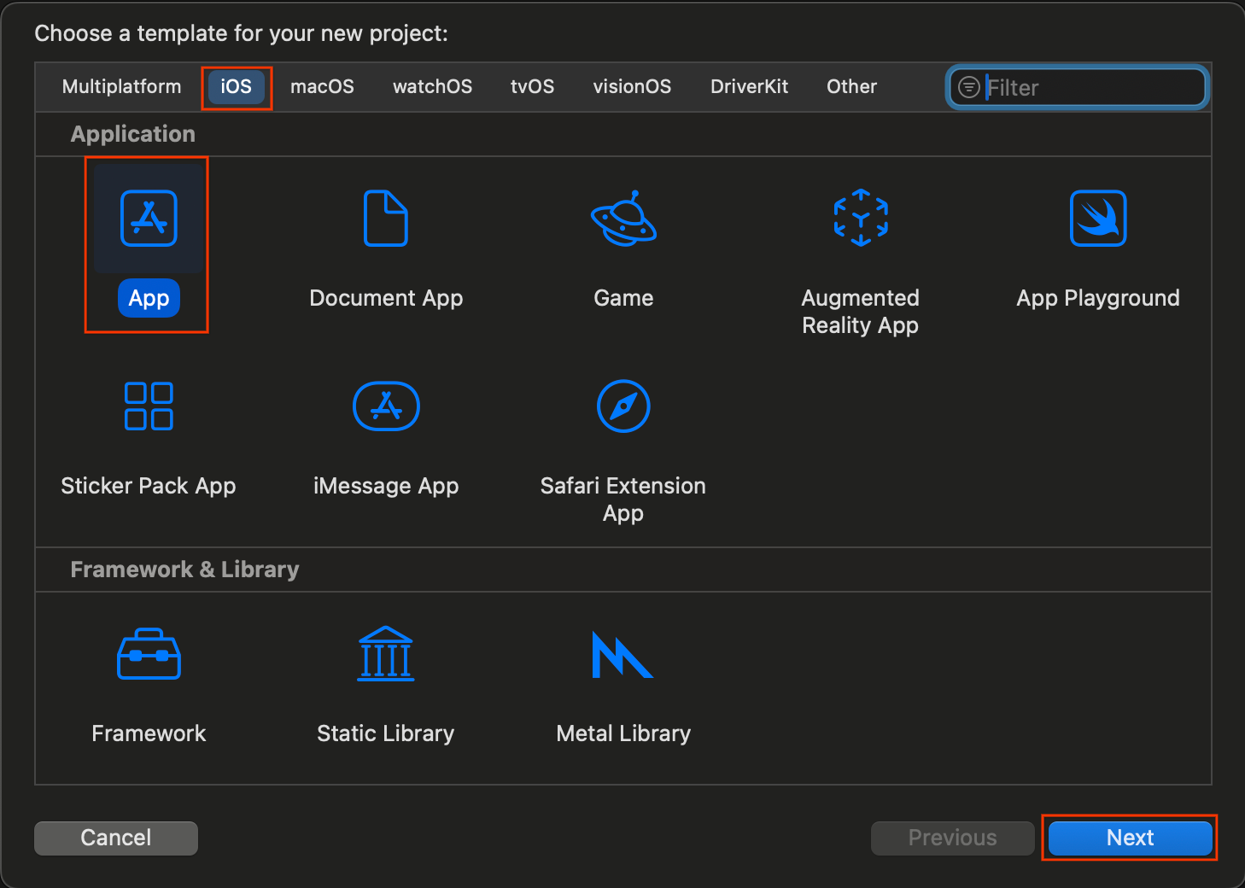Switch to the macOS tab
1245x888 pixels.
(x=322, y=86)
